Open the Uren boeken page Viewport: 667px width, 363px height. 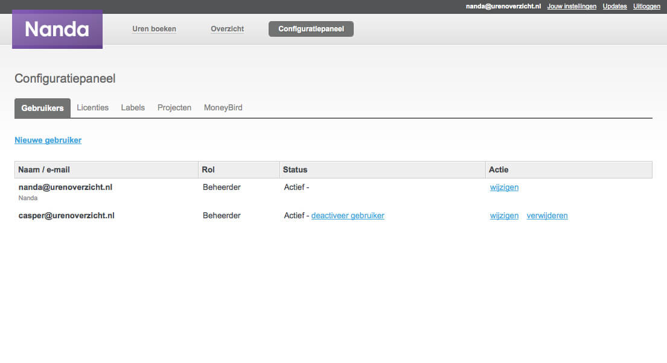154,29
